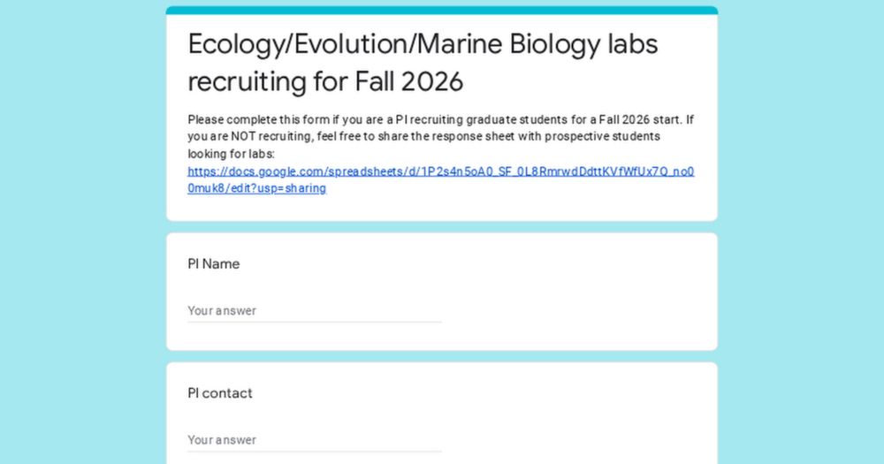
Task: Click the '0muk8/edit?usp=sharing' link line
Action: pos(257,188)
